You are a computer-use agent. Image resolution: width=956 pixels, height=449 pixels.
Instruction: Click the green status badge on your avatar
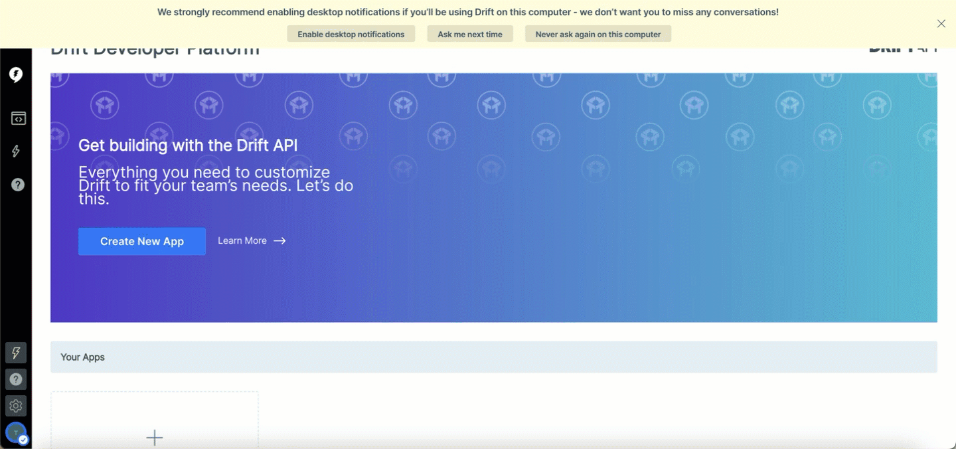tap(21, 439)
